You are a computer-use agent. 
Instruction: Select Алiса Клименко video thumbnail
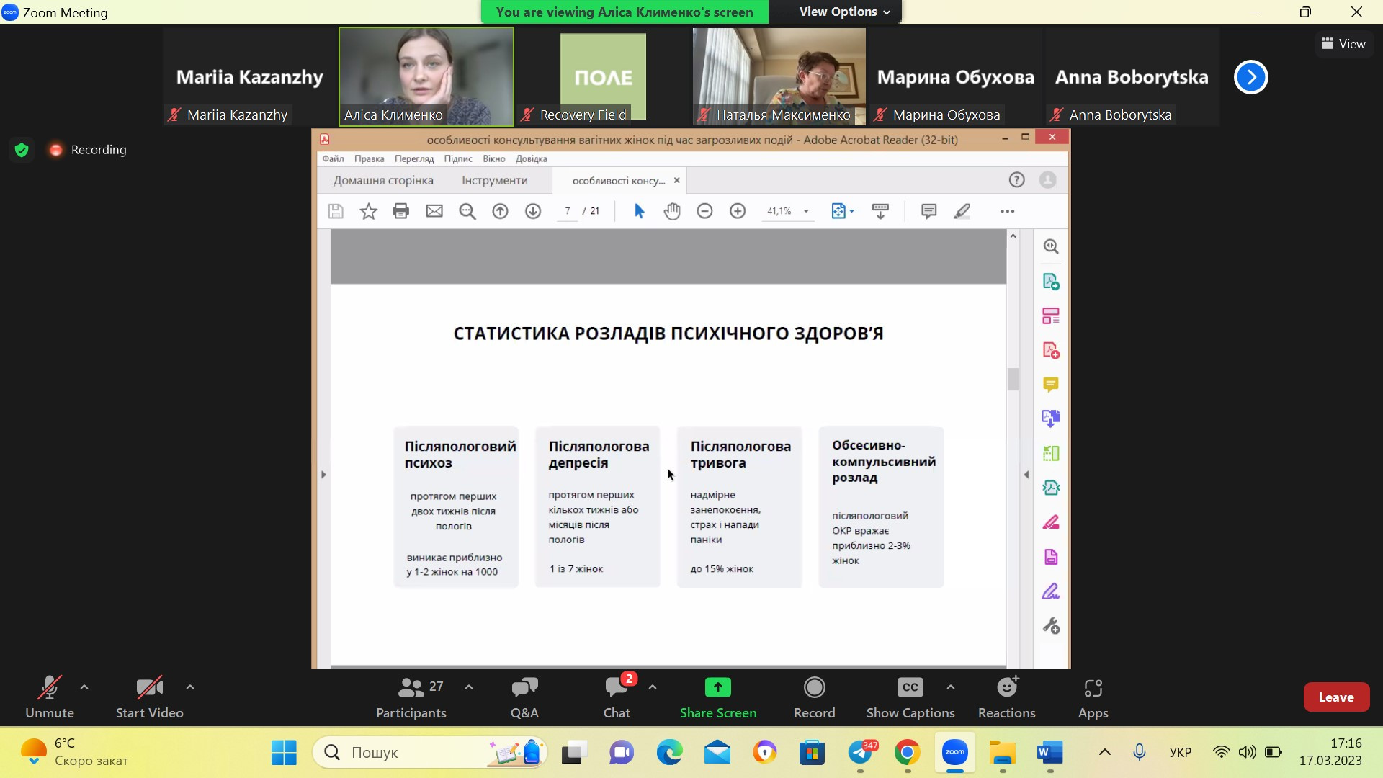pyautogui.click(x=426, y=76)
